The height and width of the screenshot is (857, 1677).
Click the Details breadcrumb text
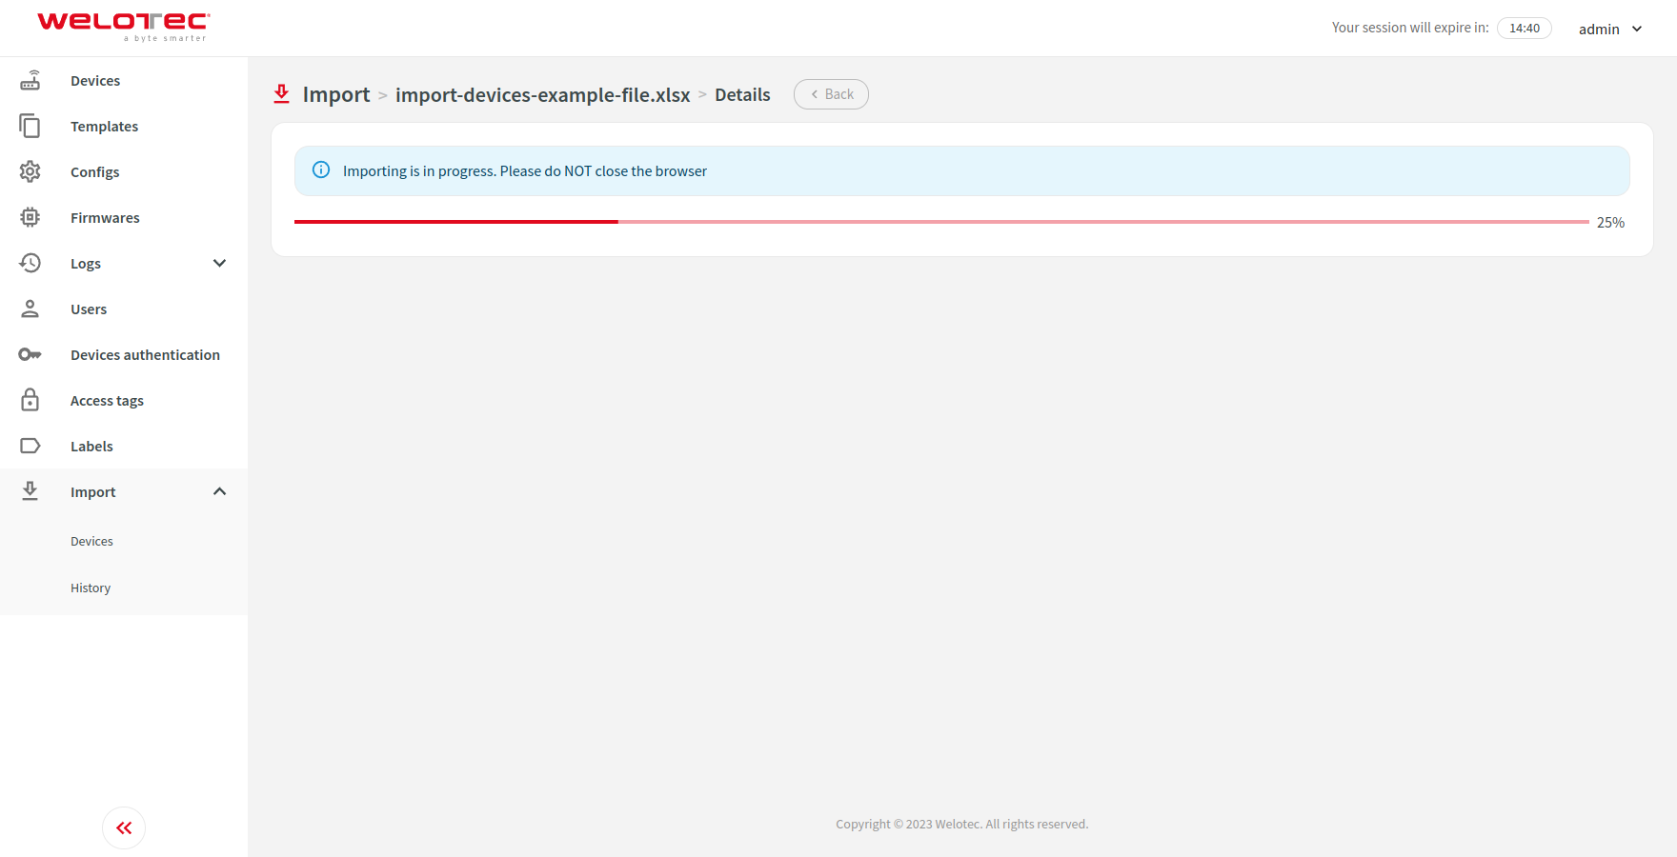742,95
